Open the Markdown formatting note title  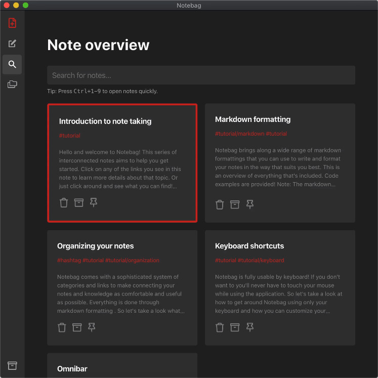pyautogui.click(x=253, y=119)
